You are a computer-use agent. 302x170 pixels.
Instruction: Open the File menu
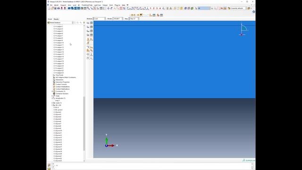pyautogui.click(x=51, y=5)
